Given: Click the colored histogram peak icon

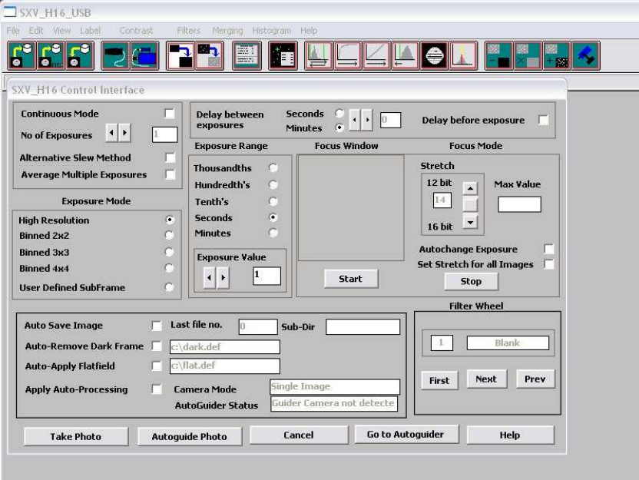Looking at the screenshot, I should [x=463, y=55].
